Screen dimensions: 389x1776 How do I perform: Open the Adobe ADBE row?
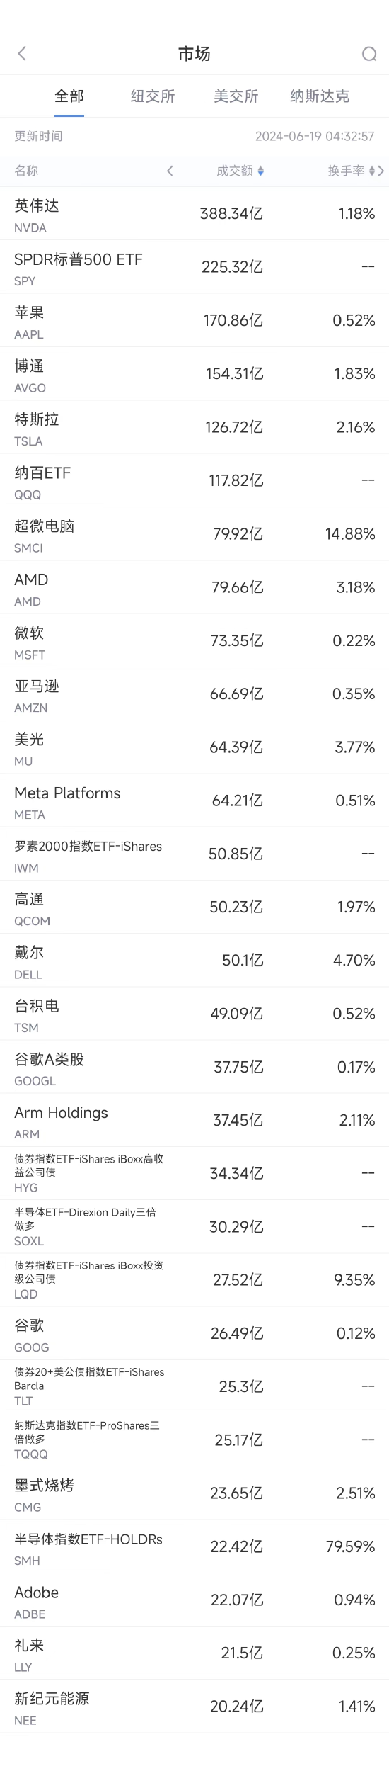(194, 1600)
